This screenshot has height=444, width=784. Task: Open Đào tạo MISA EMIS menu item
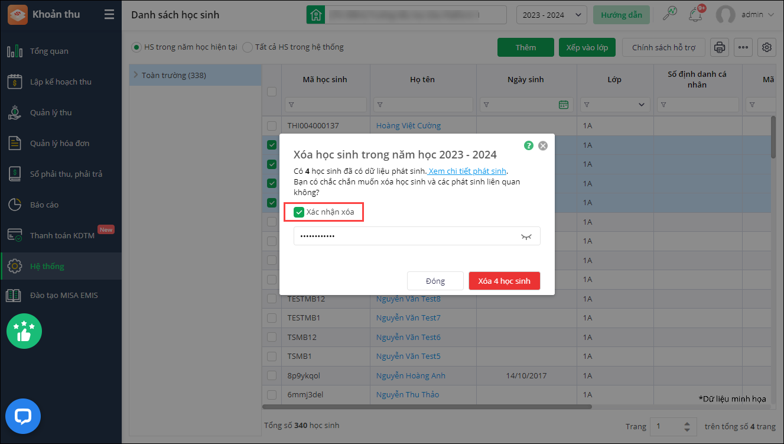pos(61,295)
